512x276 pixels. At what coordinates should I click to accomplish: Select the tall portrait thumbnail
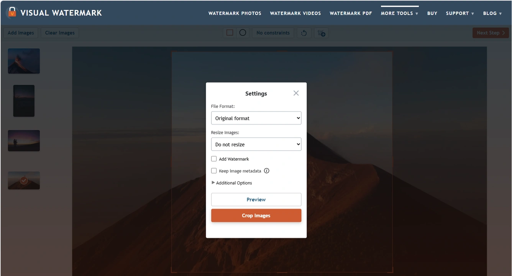(x=24, y=101)
